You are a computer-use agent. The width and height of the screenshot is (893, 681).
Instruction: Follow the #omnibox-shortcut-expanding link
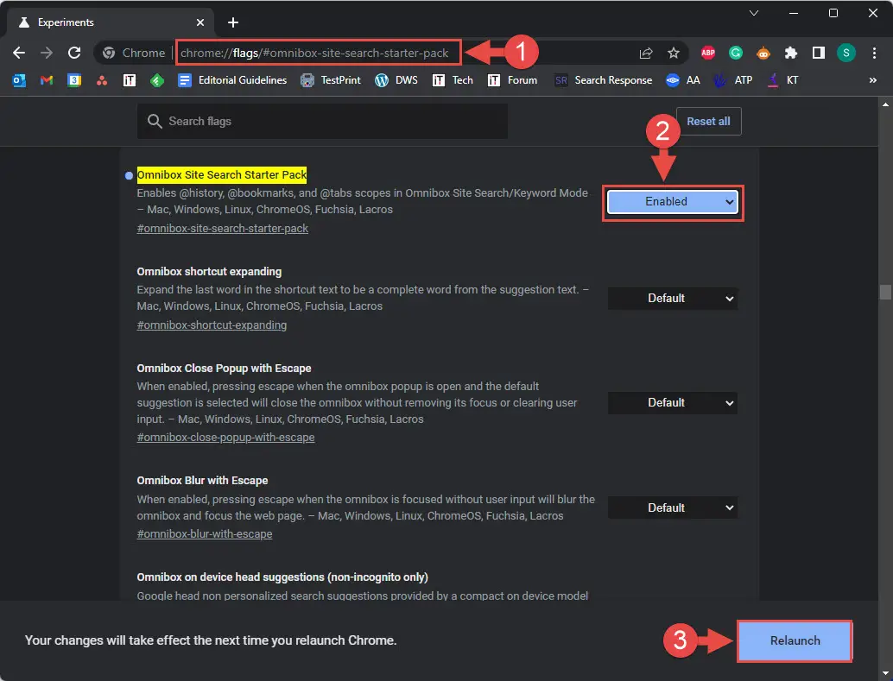pos(212,325)
